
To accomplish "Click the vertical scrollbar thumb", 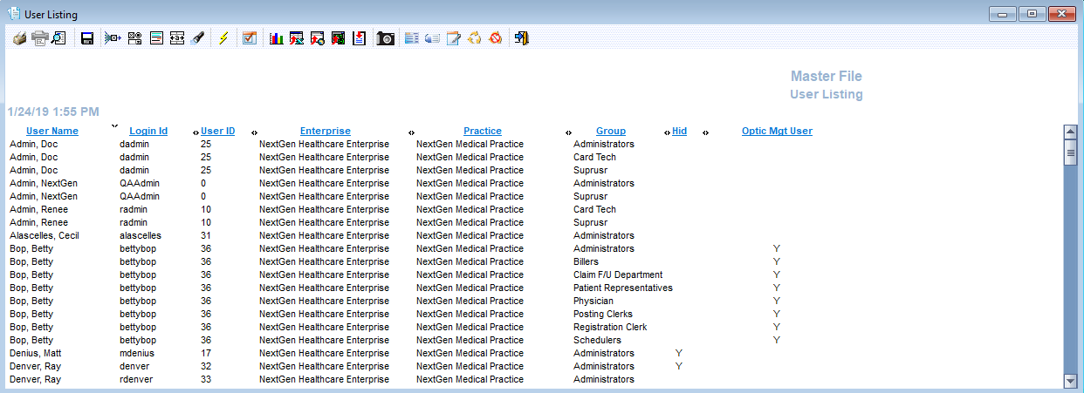I will click(1070, 152).
